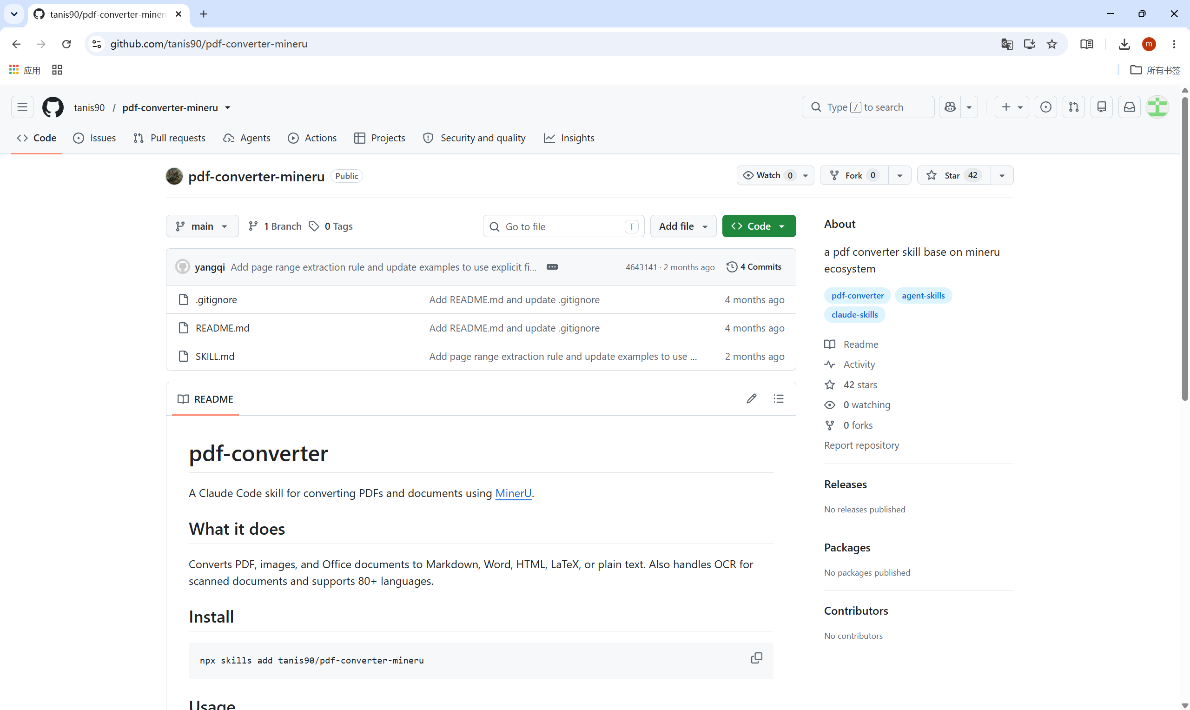Click Chrome translate page icon
The width and height of the screenshot is (1190, 710).
1007,44
